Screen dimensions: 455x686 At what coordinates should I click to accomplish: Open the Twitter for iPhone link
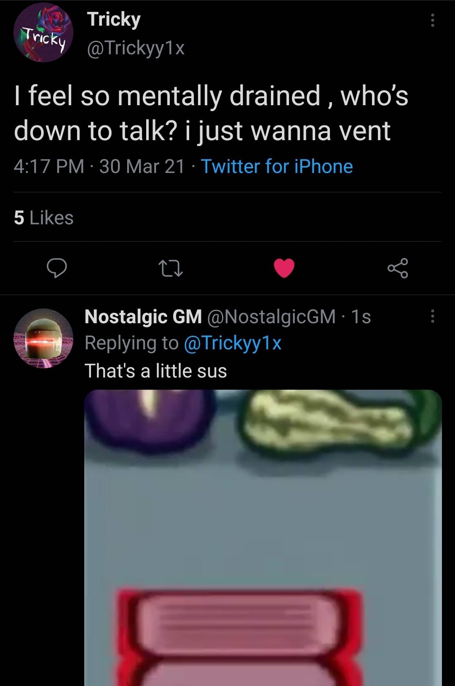point(276,166)
